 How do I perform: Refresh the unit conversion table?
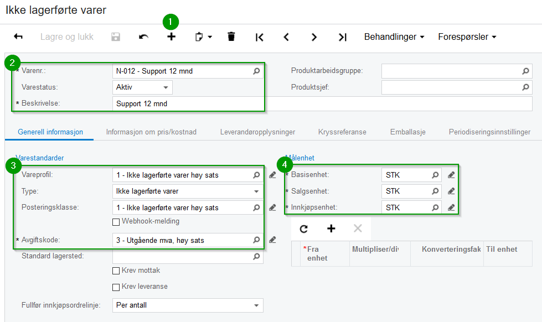coord(303,228)
